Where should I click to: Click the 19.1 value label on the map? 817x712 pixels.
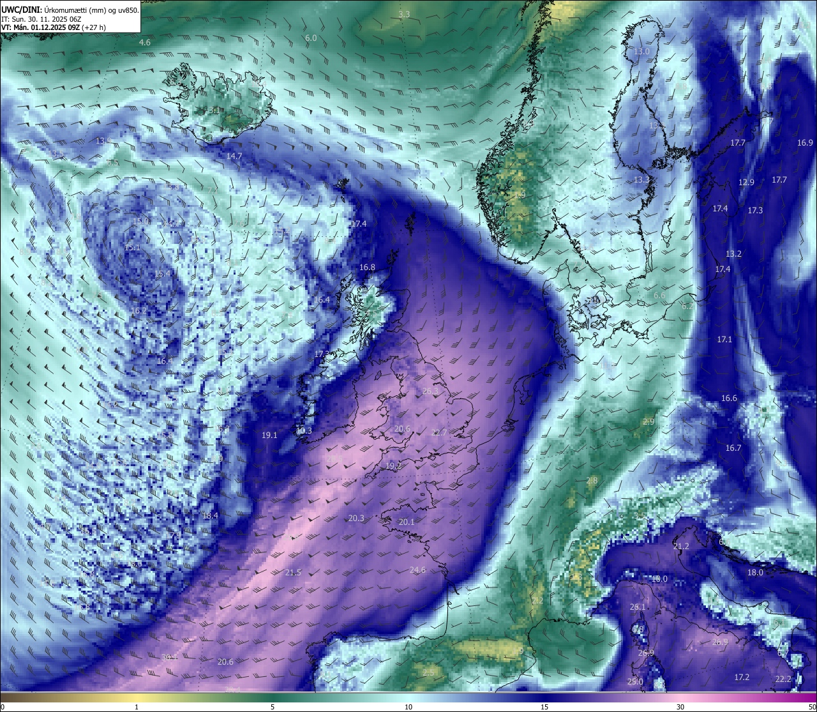tap(269, 436)
